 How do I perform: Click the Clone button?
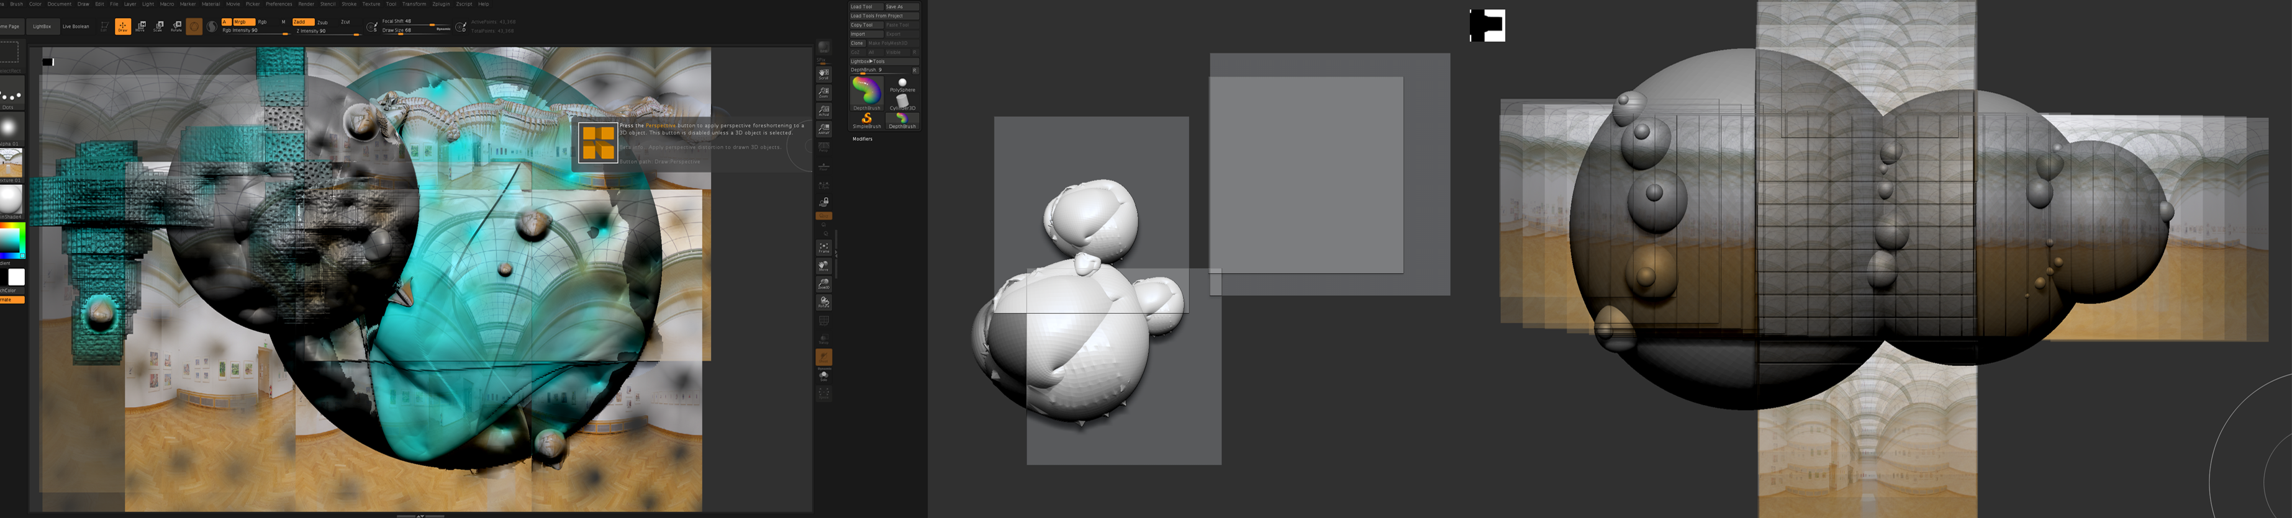(858, 43)
